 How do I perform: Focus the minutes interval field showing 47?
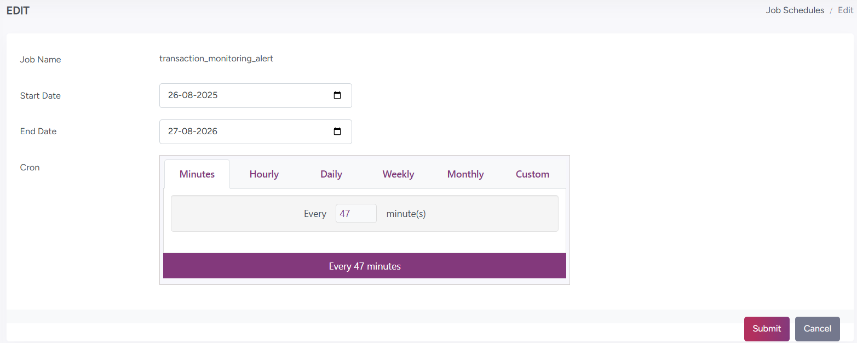[356, 214]
